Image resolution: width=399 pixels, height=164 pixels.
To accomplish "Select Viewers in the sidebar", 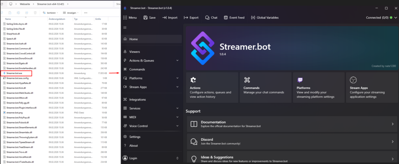I will 134,51.
